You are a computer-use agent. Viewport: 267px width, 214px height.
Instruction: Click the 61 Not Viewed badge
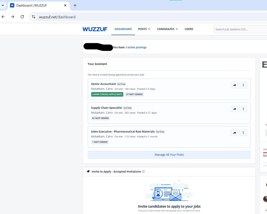coord(100,118)
